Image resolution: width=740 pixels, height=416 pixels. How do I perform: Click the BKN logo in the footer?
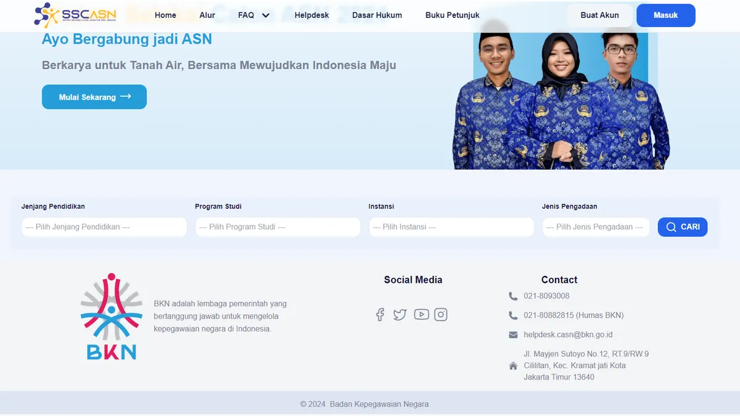[112, 316]
